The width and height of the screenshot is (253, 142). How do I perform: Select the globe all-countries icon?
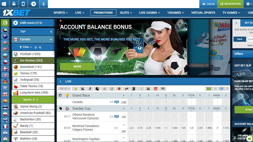click(x=5, y=23)
